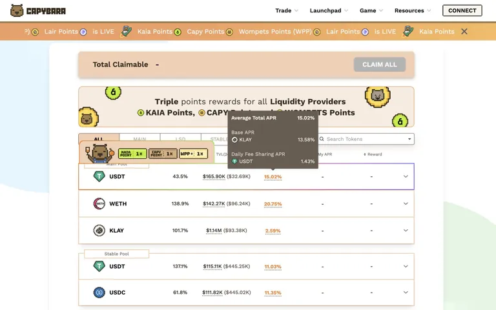Select the ALL pools tab
Viewport: 496px width, 310px height.
tap(99, 138)
